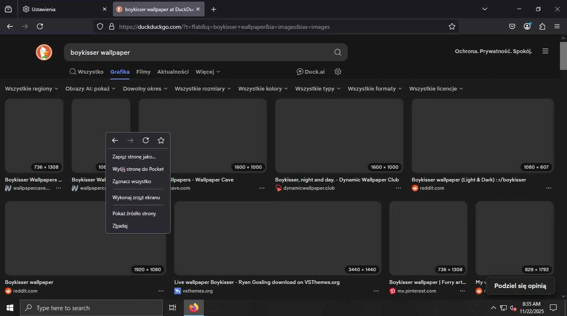The image size is (567, 316).
Task: Choose Zaznacz wszystko from the context menu
Action: (x=138, y=181)
